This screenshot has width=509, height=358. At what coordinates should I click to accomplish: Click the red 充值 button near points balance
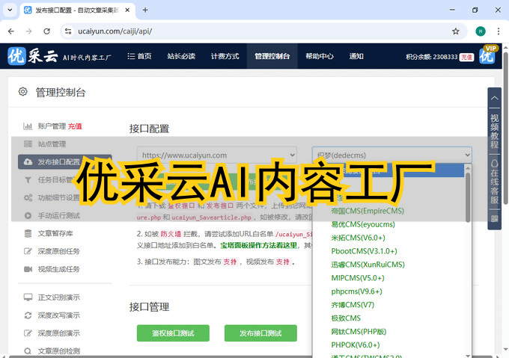point(466,57)
